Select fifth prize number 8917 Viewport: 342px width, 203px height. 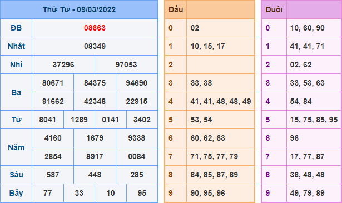[x=95, y=156]
